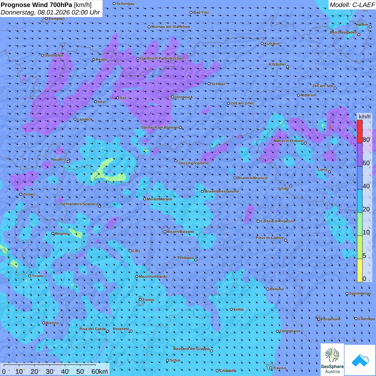The height and width of the screenshot is (376, 376).
Task: Click the Bormio location marker
Action: pos(53,233)
